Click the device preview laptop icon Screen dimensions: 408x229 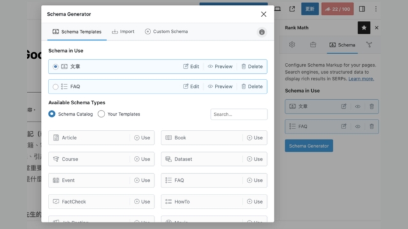278,9
